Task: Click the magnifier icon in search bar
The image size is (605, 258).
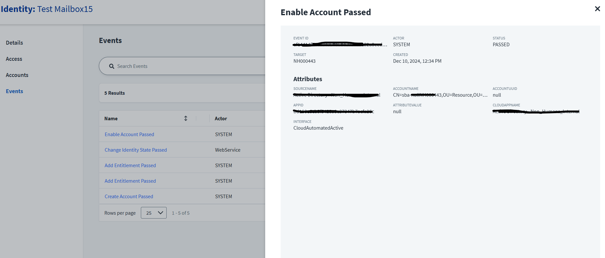Action: (x=112, y=66)
